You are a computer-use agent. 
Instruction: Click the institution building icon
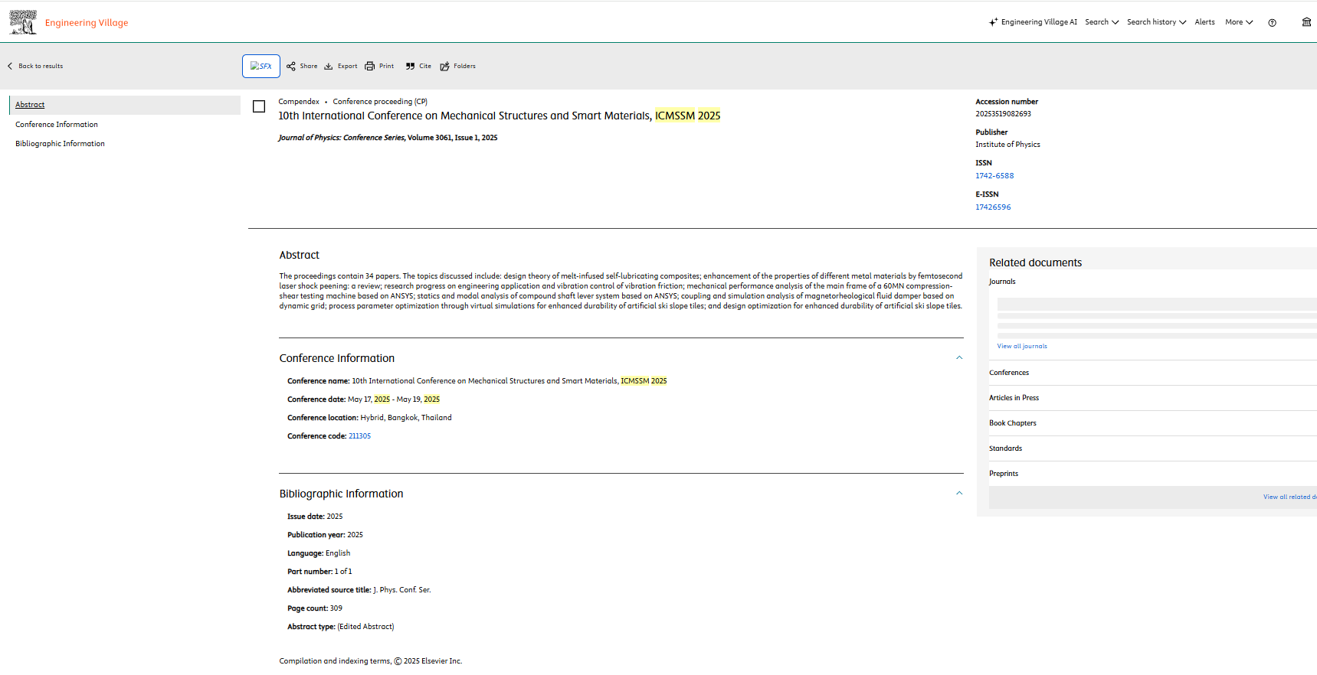coord(1306,22)
